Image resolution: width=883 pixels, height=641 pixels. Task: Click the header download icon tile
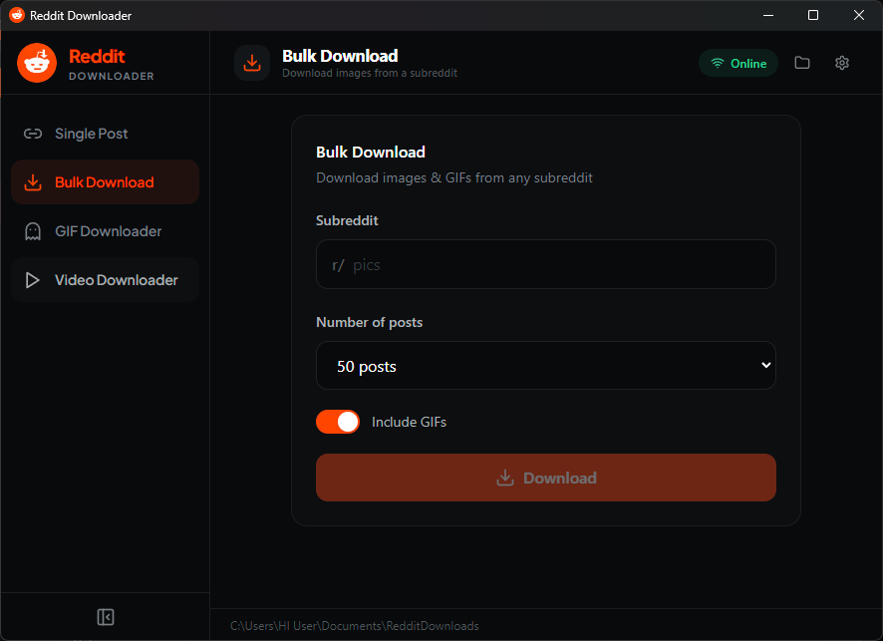click(x=252, y=63)
